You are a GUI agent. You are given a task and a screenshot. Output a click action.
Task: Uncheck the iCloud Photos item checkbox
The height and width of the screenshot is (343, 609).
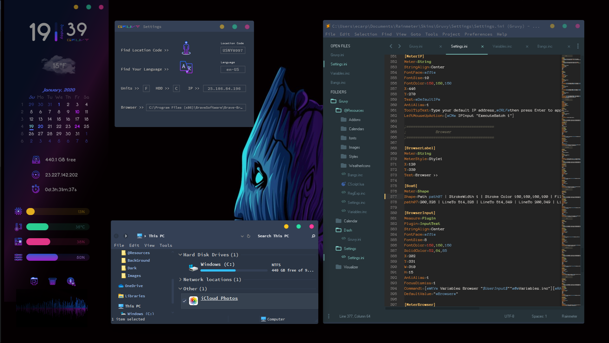184,301
